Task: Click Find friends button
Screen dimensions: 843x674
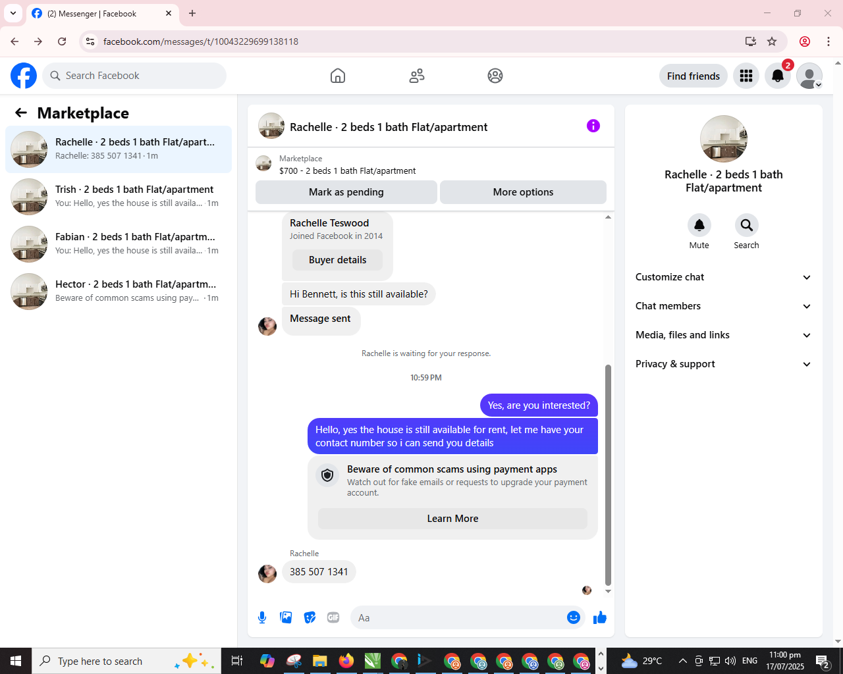Action: 693,76
